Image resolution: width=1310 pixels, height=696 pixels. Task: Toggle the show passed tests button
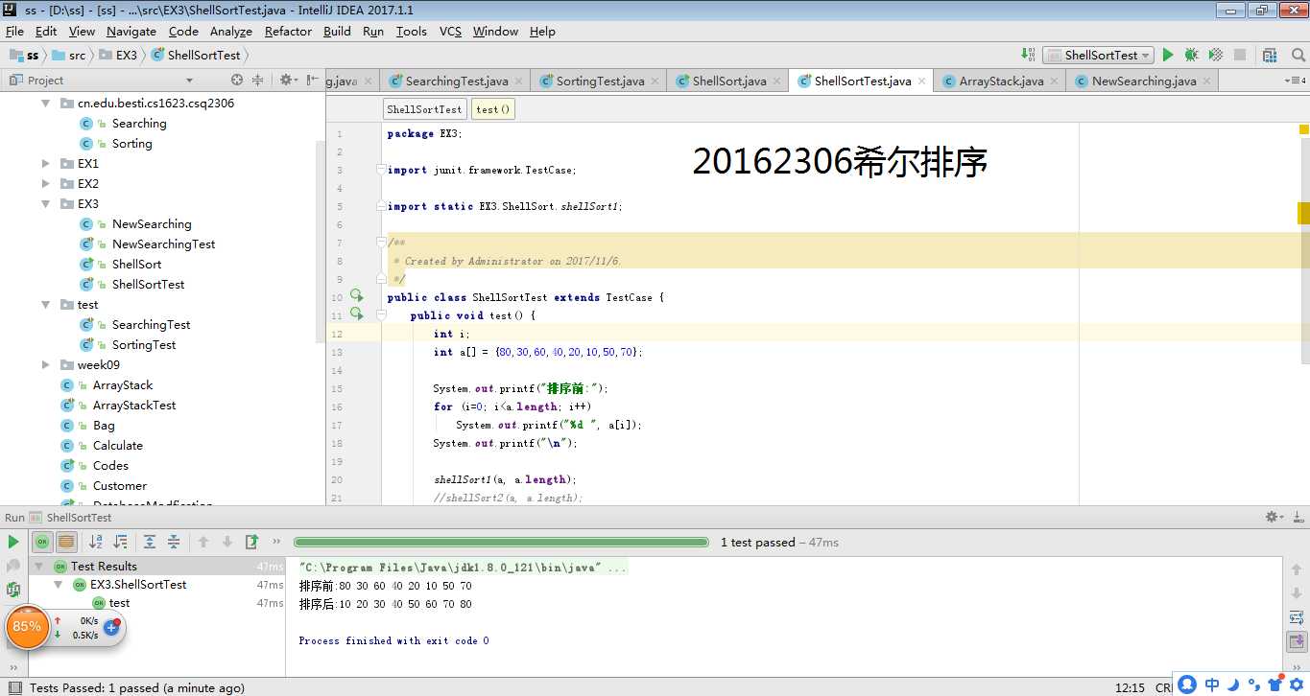(x=42, y=542)
